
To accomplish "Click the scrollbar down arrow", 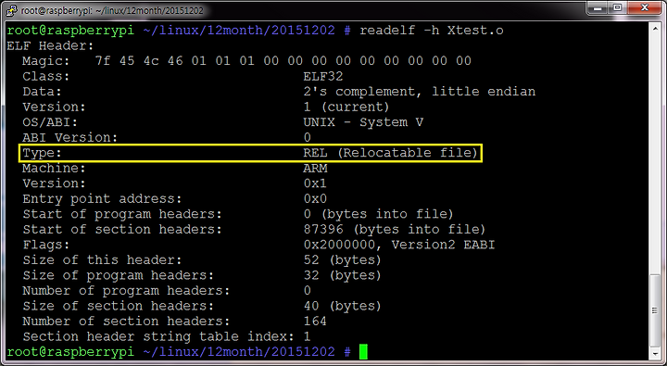I will (x=655, y=354).
